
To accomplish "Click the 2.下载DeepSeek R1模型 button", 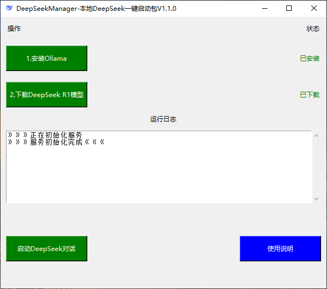I will coord(47,95).
